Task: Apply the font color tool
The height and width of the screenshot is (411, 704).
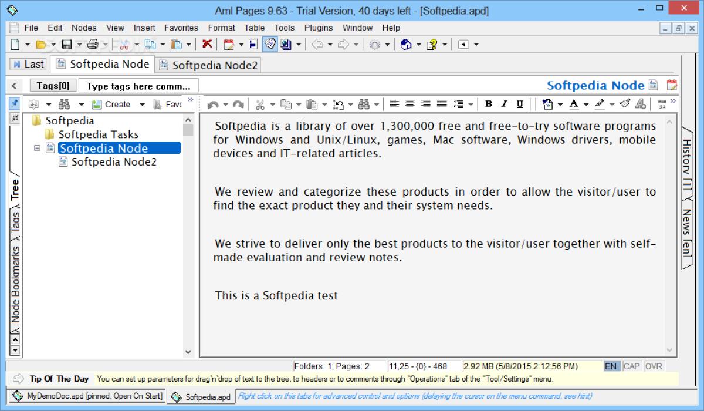Action: pyautogui.click(x=574, y=104)
